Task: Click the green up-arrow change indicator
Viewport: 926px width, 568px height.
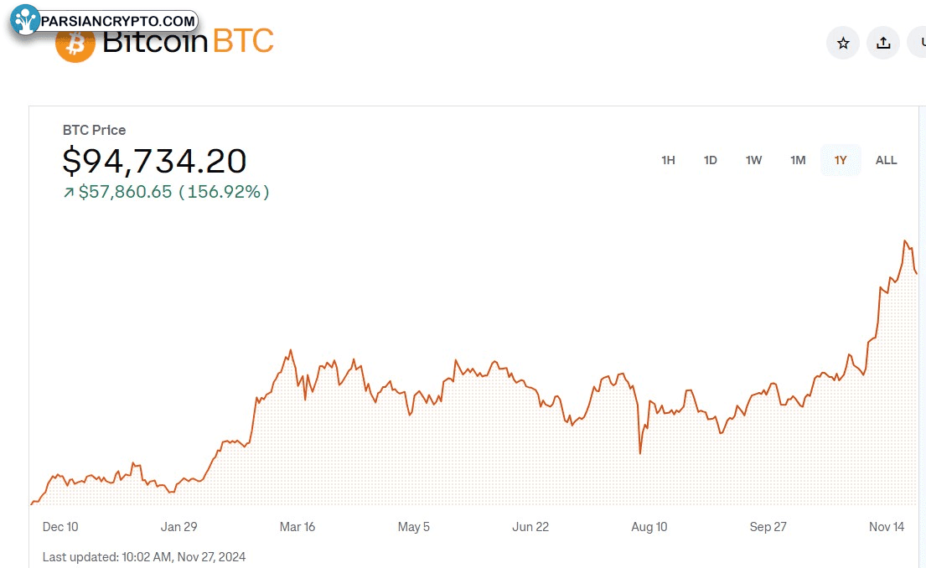Action: pyautogui.click(x=69, y=192)
